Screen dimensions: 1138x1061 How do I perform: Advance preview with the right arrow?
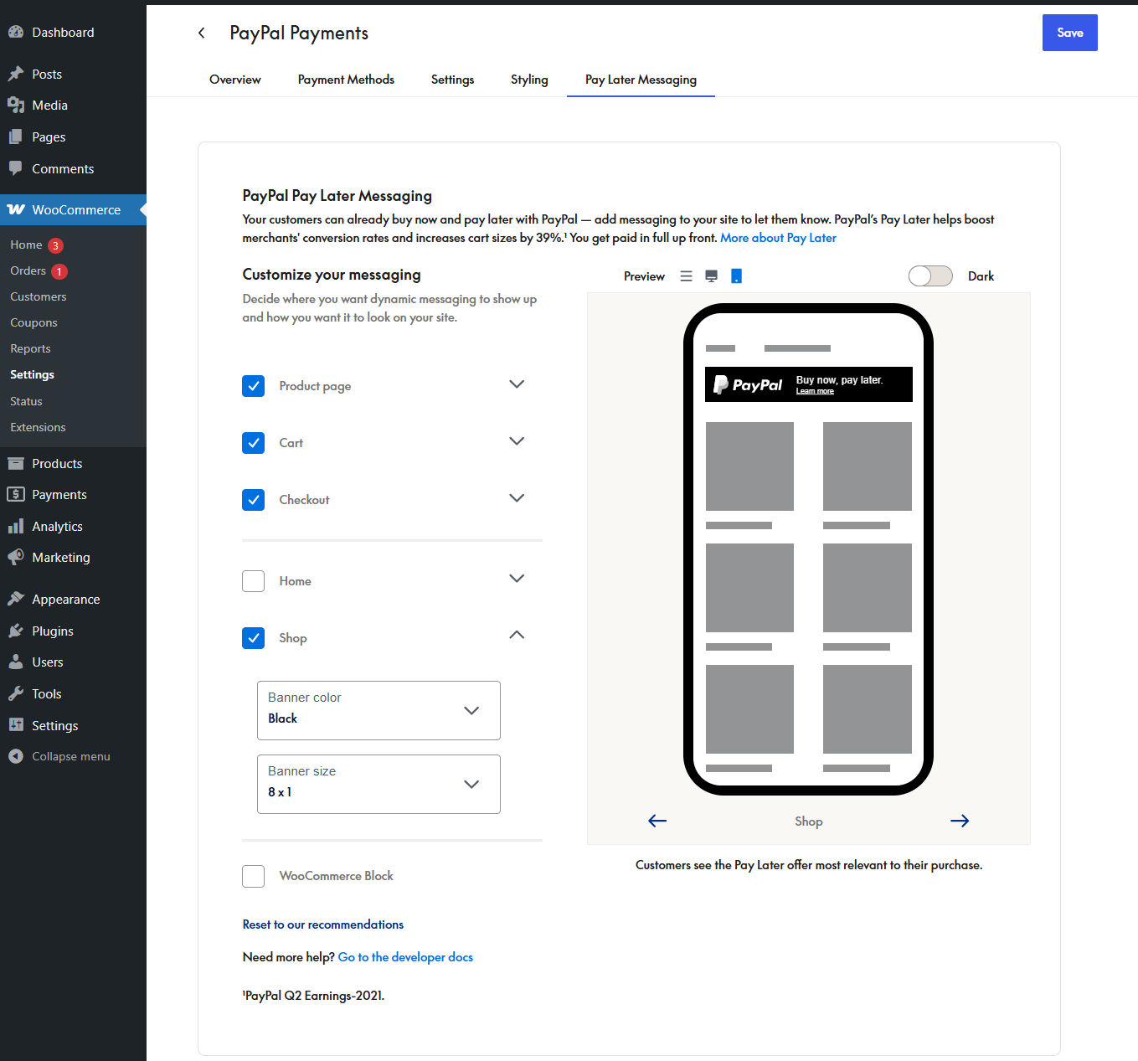coord(960,821)
